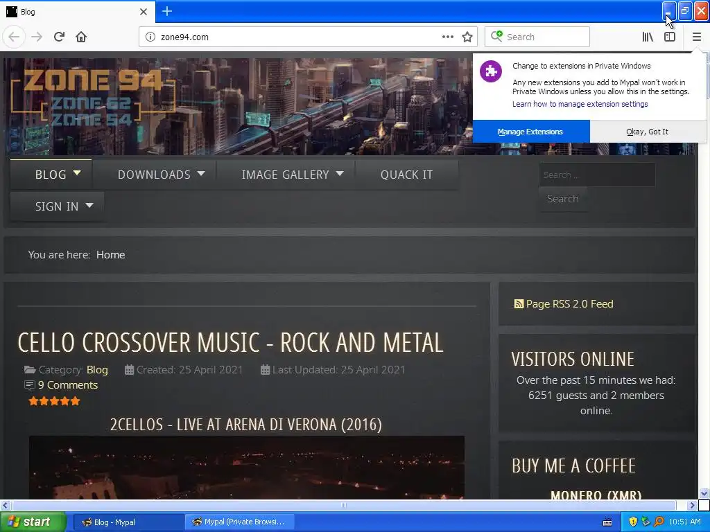Click the forward navigation arrow

coord(37,37)
